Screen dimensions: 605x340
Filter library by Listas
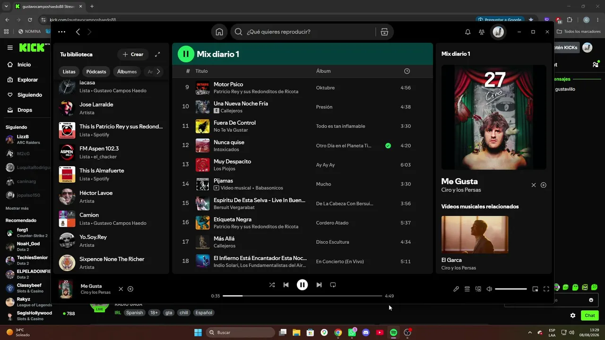69,72
